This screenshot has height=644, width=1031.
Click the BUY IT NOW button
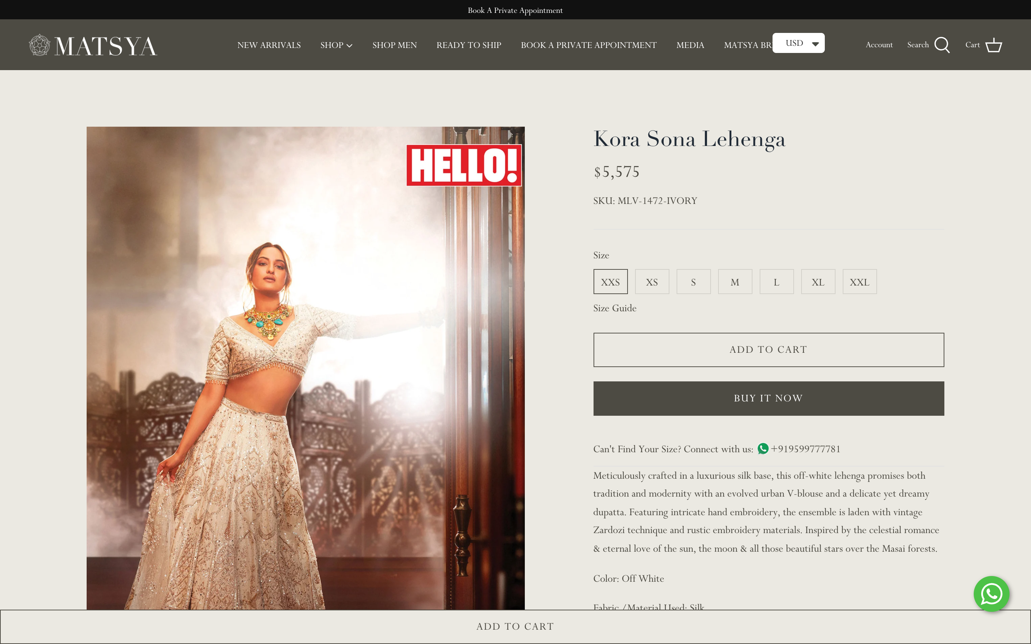click(x=768, y=398)
